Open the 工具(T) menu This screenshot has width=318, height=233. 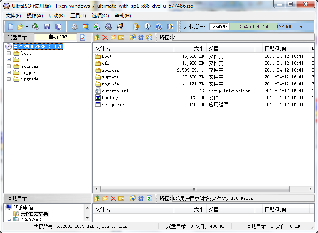[x=78, y=16]
